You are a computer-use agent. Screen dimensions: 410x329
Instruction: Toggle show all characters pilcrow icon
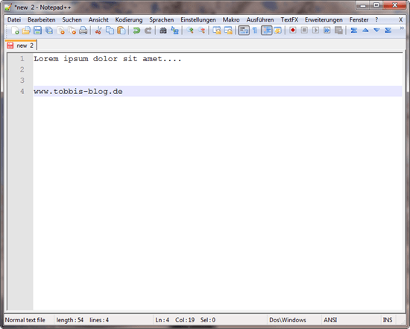[x=255, y=31]
